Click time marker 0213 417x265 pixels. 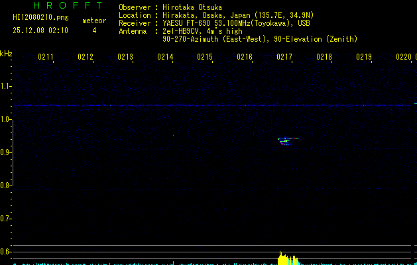coord(125,57)
